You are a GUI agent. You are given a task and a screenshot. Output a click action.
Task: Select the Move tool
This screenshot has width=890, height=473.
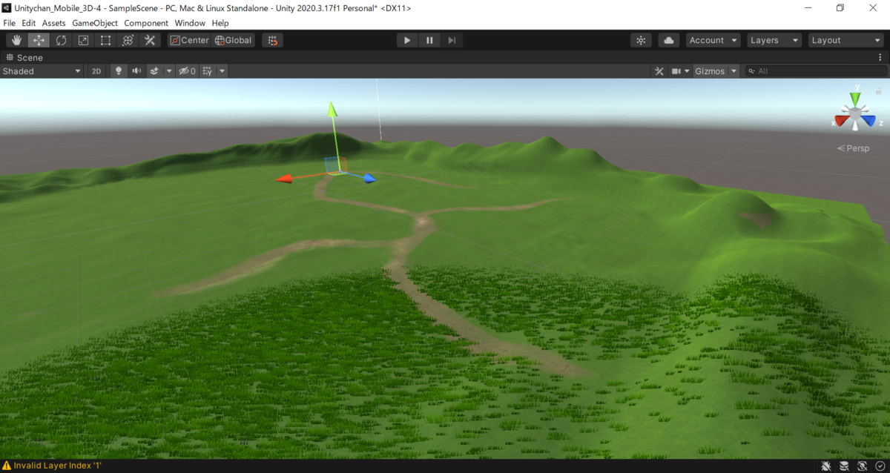39,40
